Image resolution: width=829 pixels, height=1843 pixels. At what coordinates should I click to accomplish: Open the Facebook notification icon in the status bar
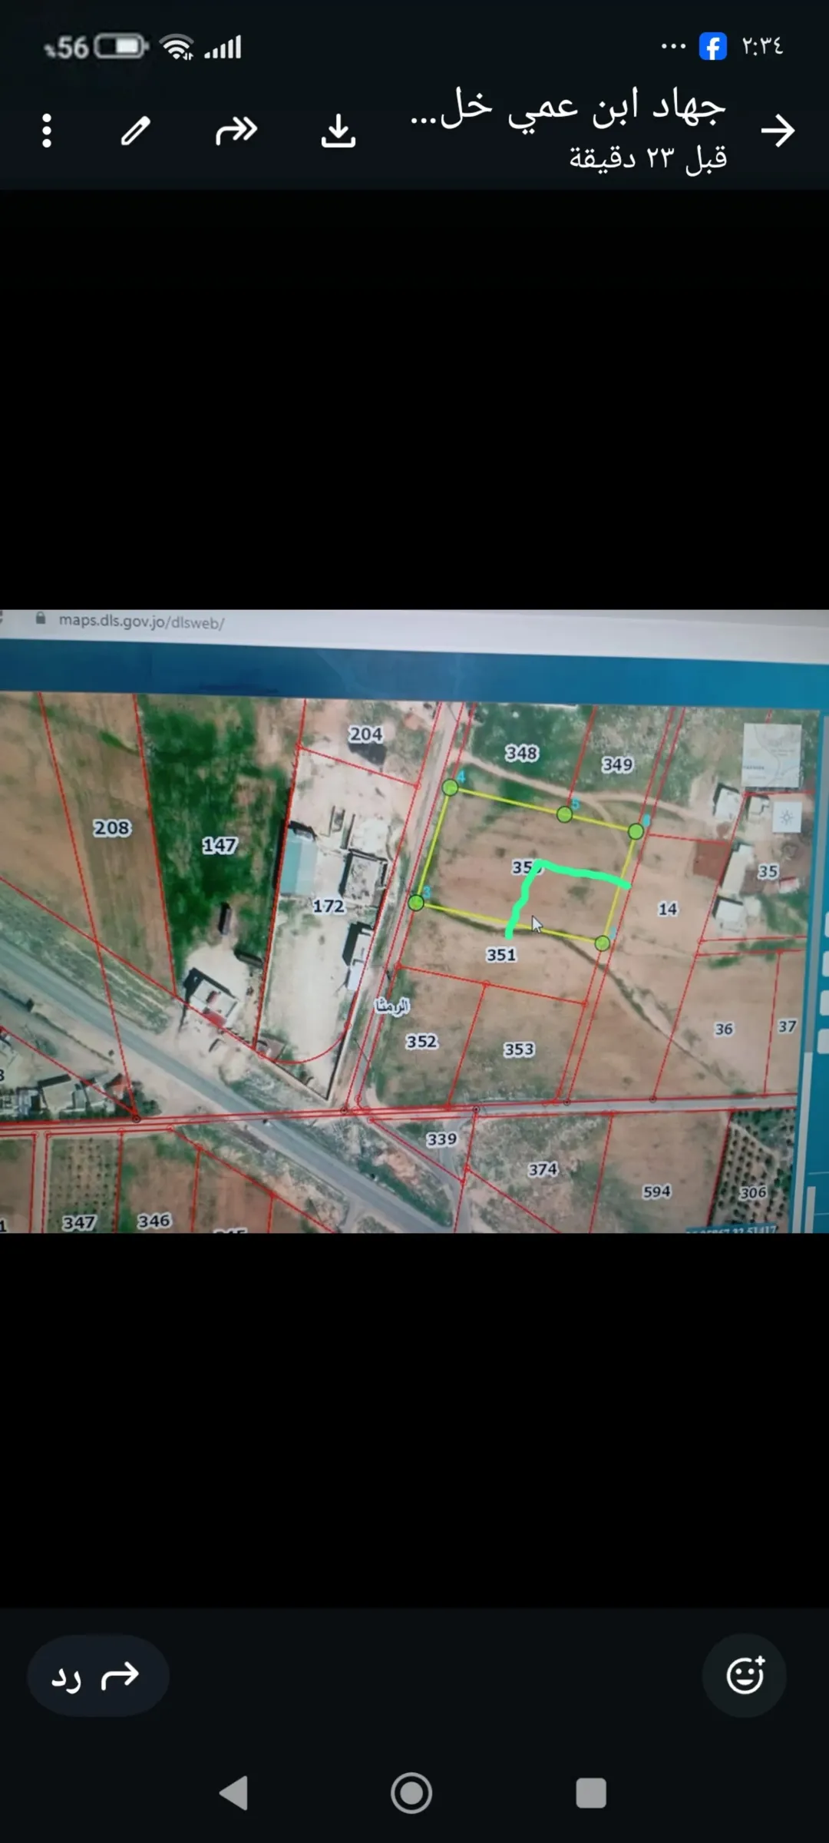(x=713, y=46)
